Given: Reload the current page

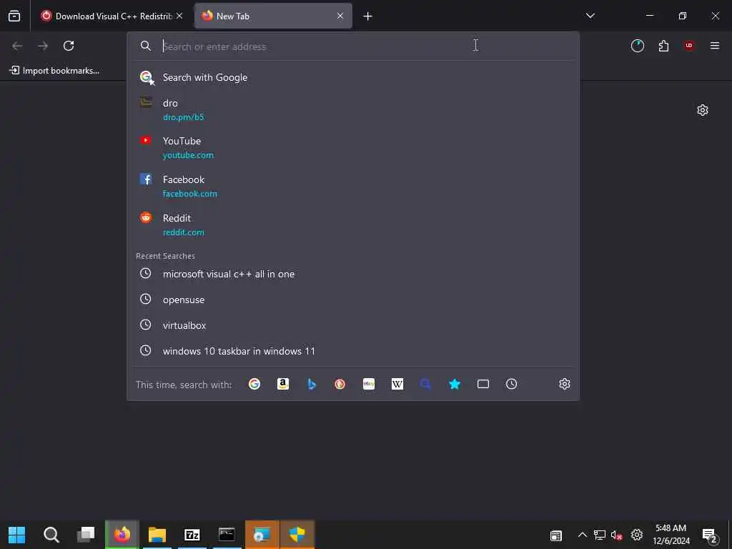Looking at the screenshot, I should (69, 45).
